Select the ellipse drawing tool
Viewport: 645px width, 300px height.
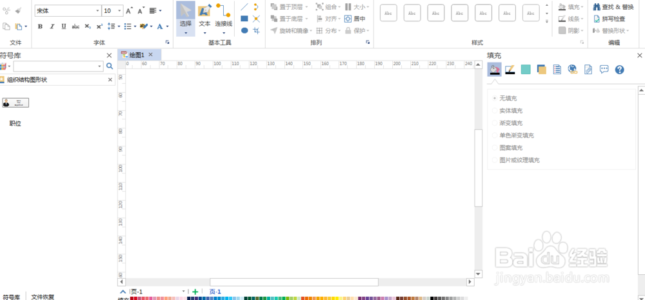(244, 30)
